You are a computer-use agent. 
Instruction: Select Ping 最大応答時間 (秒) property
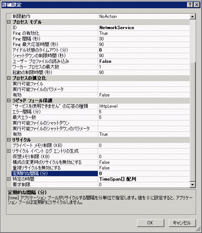pyautogui.click(x=55, y=45)
